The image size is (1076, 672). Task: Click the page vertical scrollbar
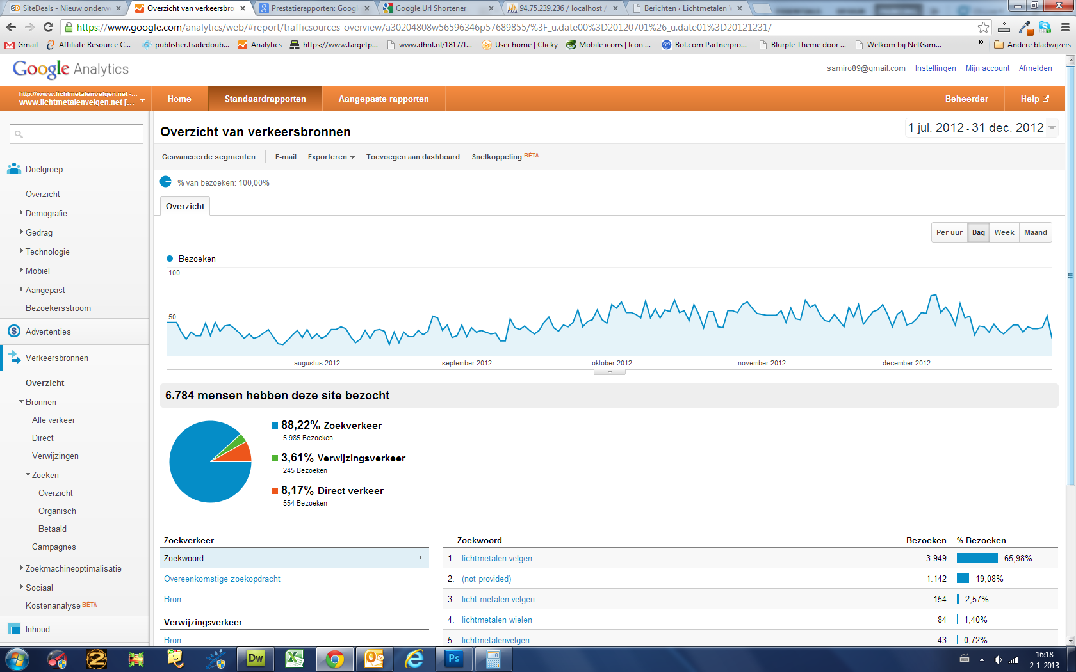(x=1070, y=275)
